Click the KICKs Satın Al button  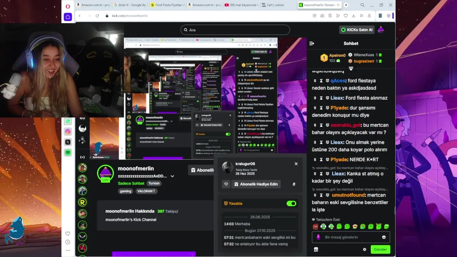[357, 30]
